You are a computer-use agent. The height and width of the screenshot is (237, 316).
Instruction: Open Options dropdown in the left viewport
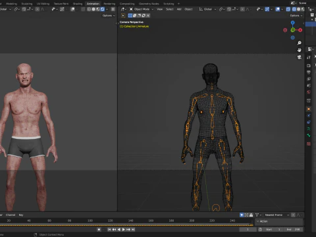[109, 16]
